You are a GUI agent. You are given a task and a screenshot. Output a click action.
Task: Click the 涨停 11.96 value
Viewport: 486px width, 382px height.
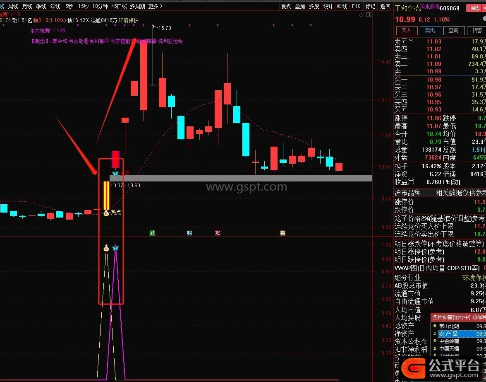tap(433, 118)
